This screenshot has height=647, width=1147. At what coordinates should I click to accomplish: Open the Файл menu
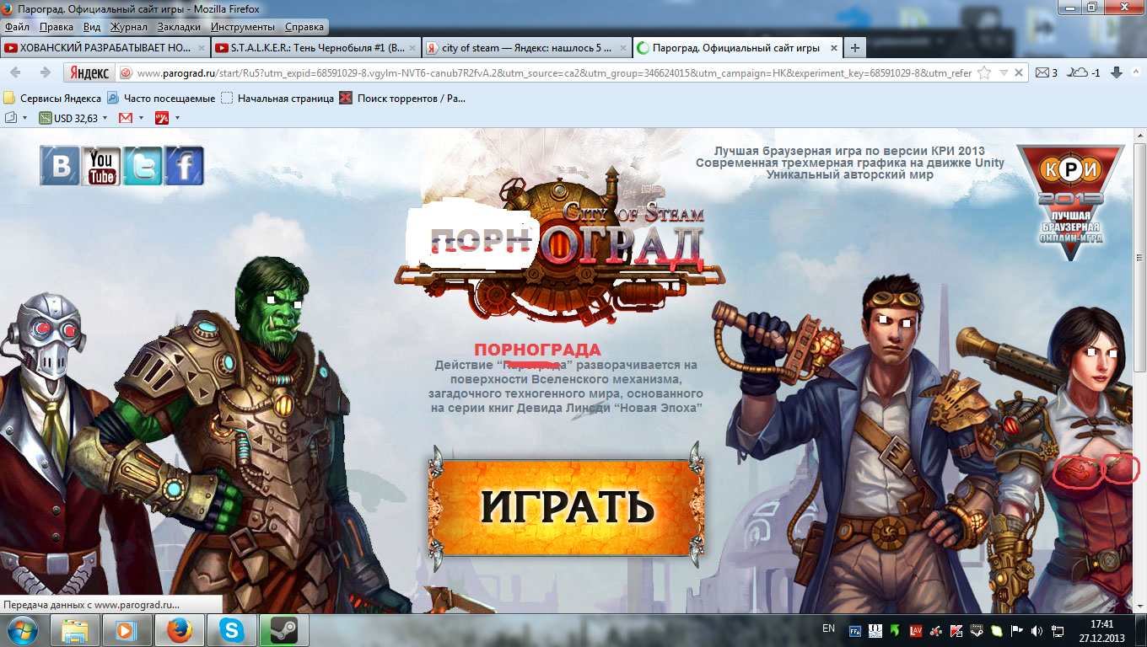(x=17, y=27)
